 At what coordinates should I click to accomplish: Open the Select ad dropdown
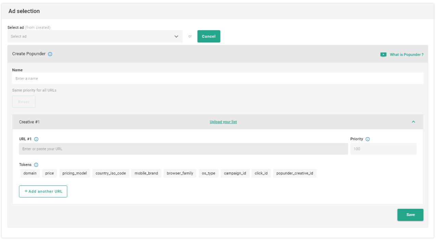coord(95,36)
